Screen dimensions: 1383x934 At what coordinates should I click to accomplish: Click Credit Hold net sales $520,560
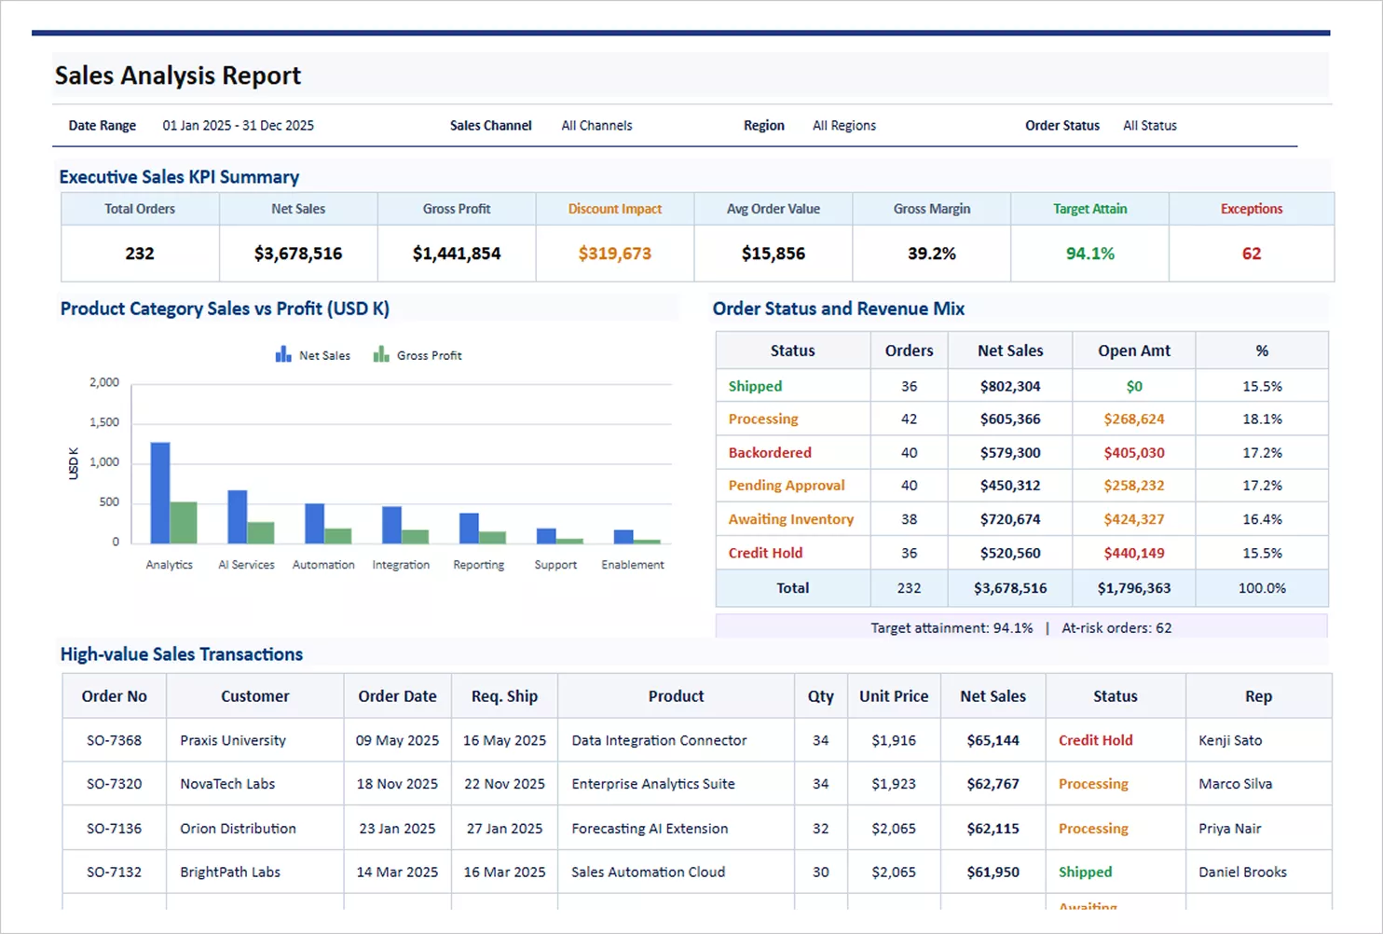[1010, 553]
